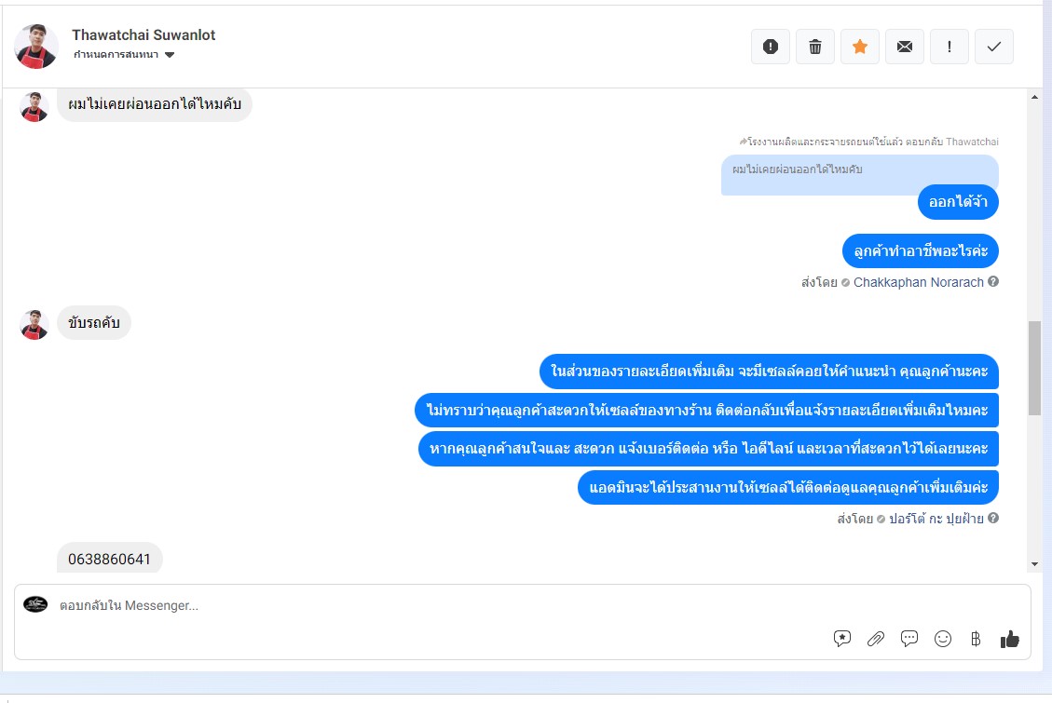The height and width of the screenshot is (703, 1052).
Task: Delete conversation with the trash icon
Action: click(815, 47)
